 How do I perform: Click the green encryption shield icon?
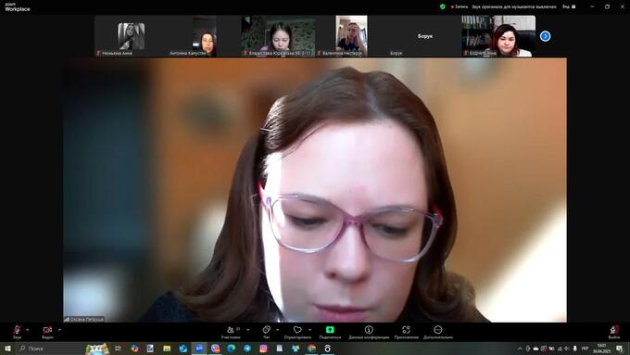click(442, 6)
